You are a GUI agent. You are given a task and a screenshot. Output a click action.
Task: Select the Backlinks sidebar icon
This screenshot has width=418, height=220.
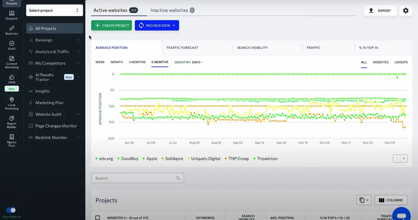(11, 29)
